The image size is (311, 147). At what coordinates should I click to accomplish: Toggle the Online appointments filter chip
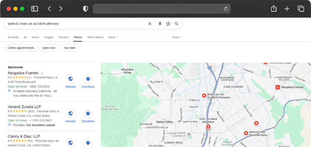pyautogui.click(x=21, y=48)
